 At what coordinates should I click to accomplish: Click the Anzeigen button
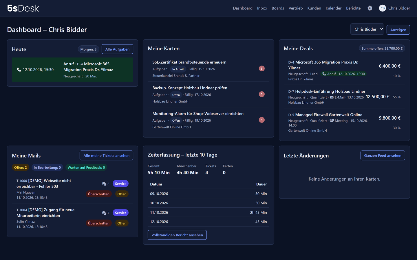click(398, 30)
